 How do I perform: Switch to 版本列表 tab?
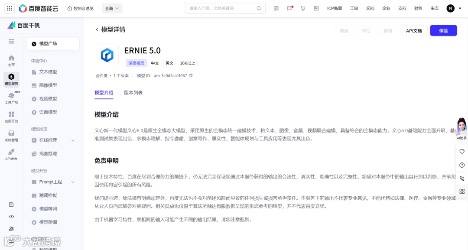(133, 93)
